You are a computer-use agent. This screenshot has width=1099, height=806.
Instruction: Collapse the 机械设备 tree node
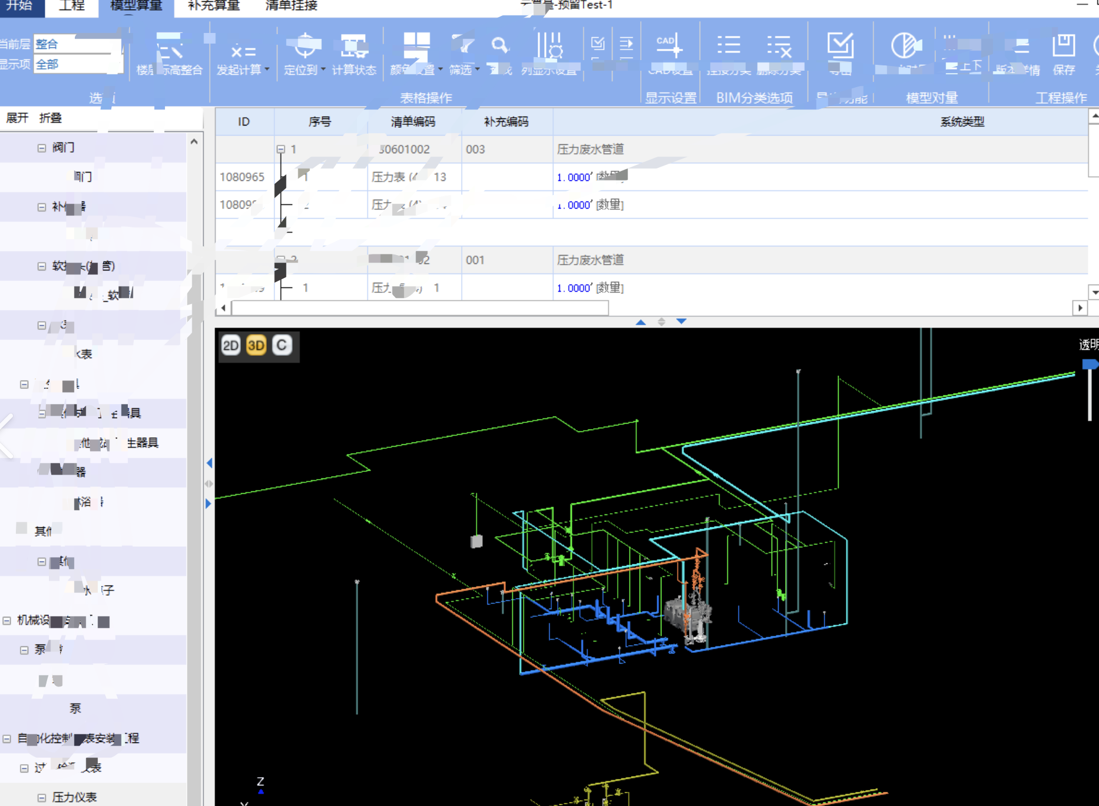[7, 620]
